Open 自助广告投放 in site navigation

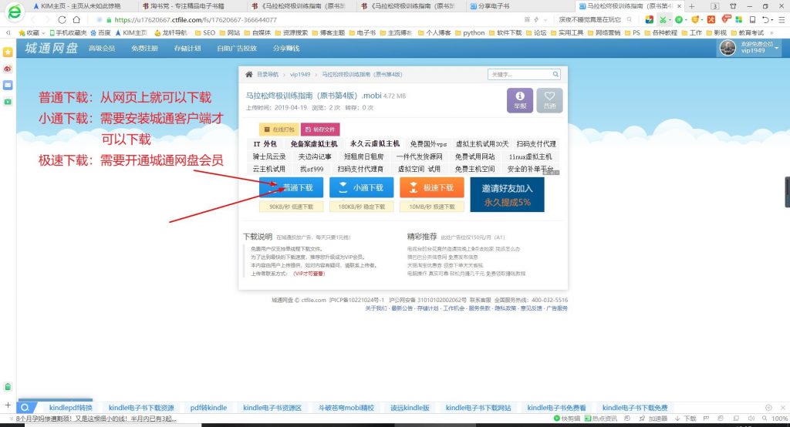coord(237,49)
